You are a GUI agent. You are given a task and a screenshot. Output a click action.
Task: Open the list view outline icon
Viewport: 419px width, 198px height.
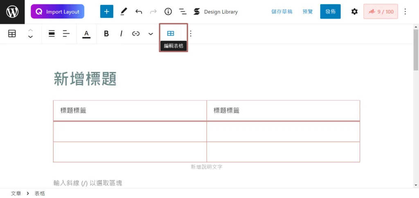coord(183,11)
